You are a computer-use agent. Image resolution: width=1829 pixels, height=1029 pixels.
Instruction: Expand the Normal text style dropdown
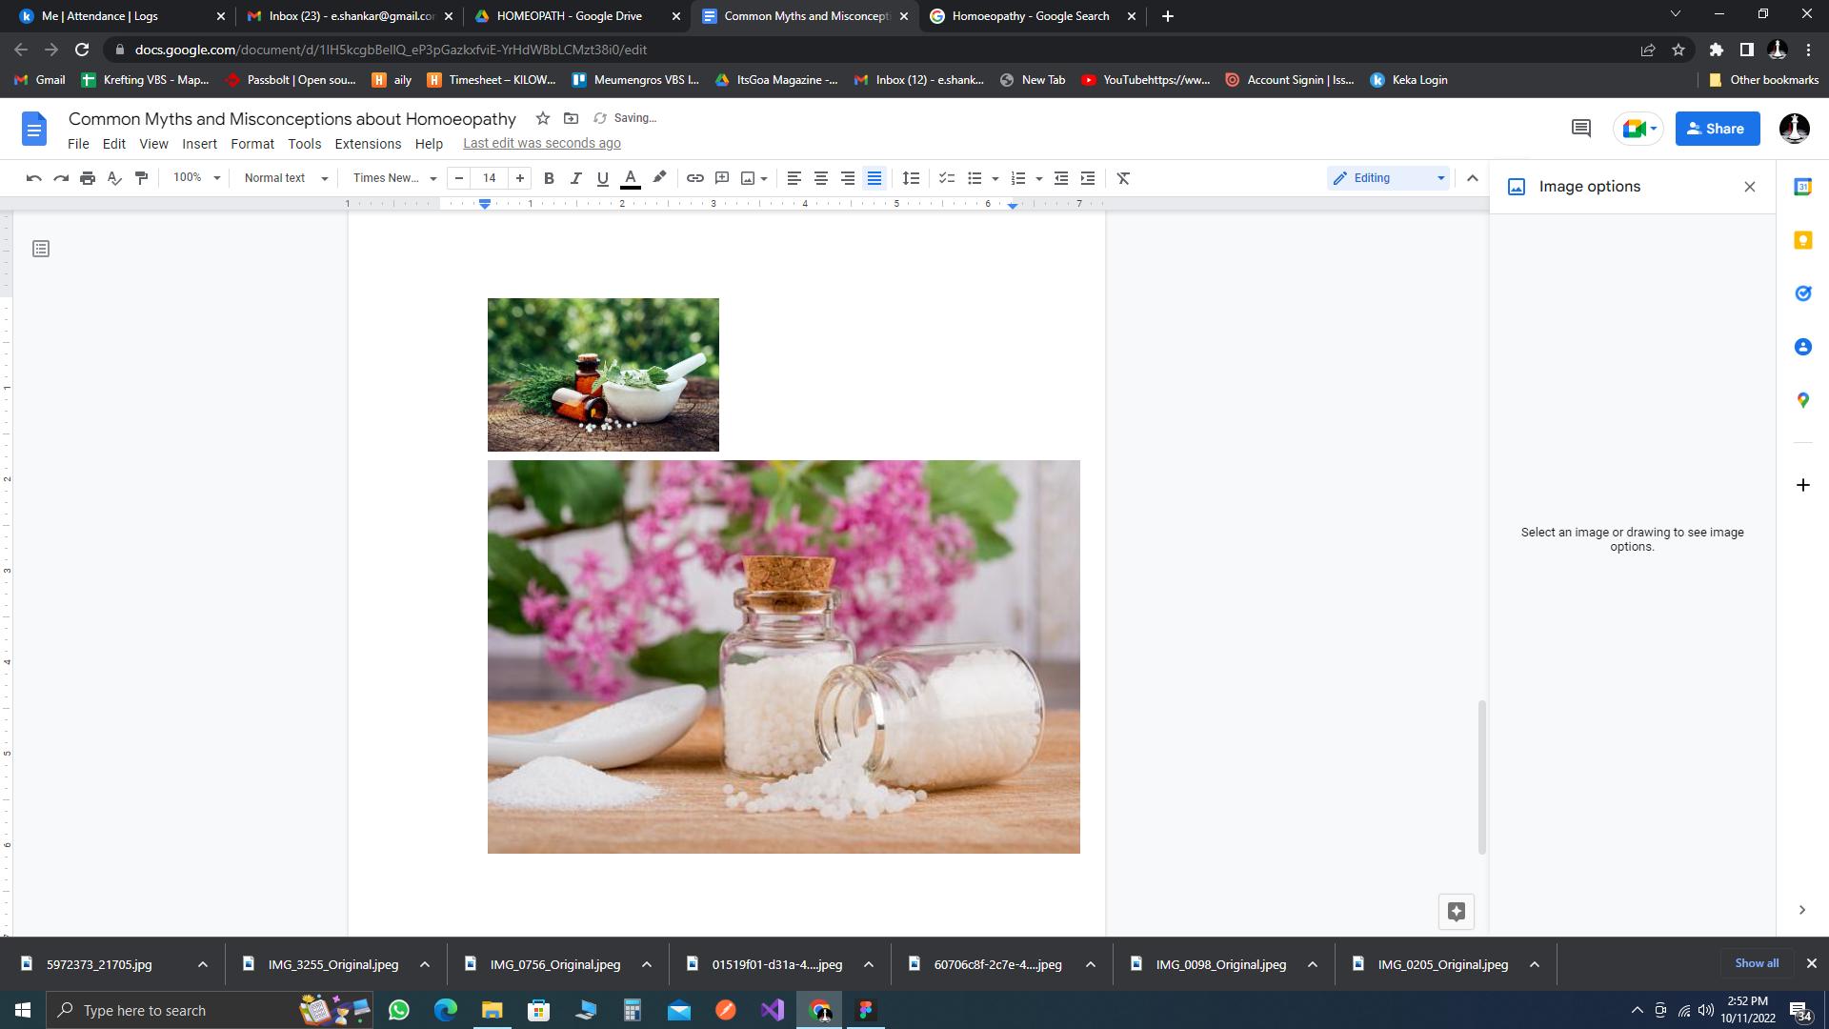coord(285,178)
